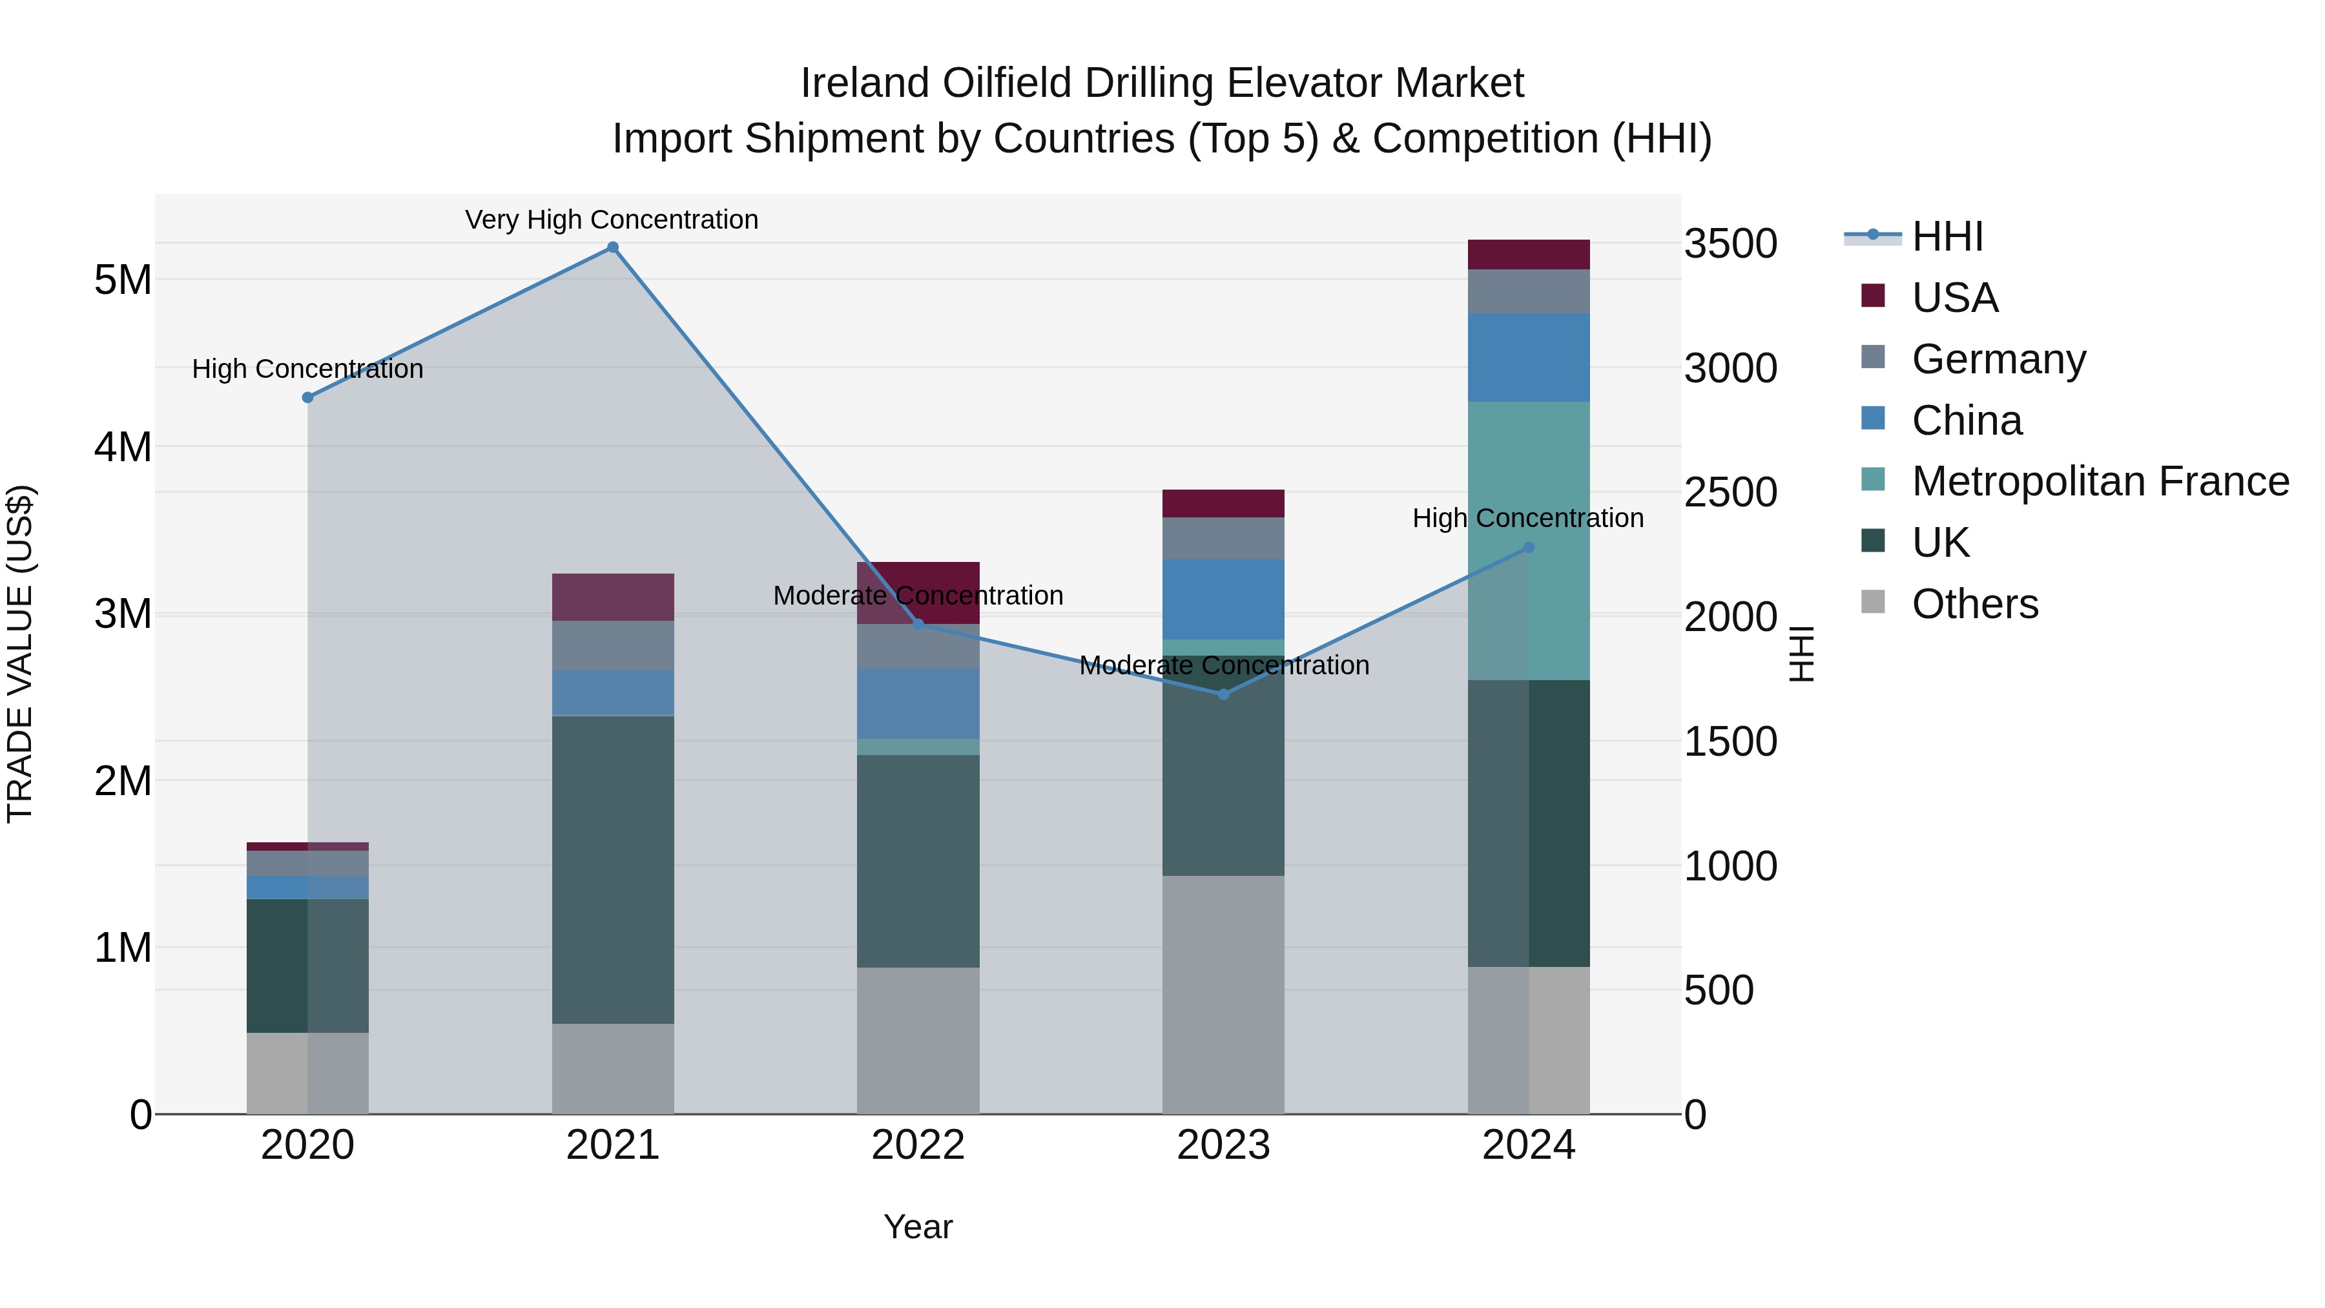Click the China blue legend swatch
The height and width of the screenshot is (1308, 2325).
coord(1873,418)
